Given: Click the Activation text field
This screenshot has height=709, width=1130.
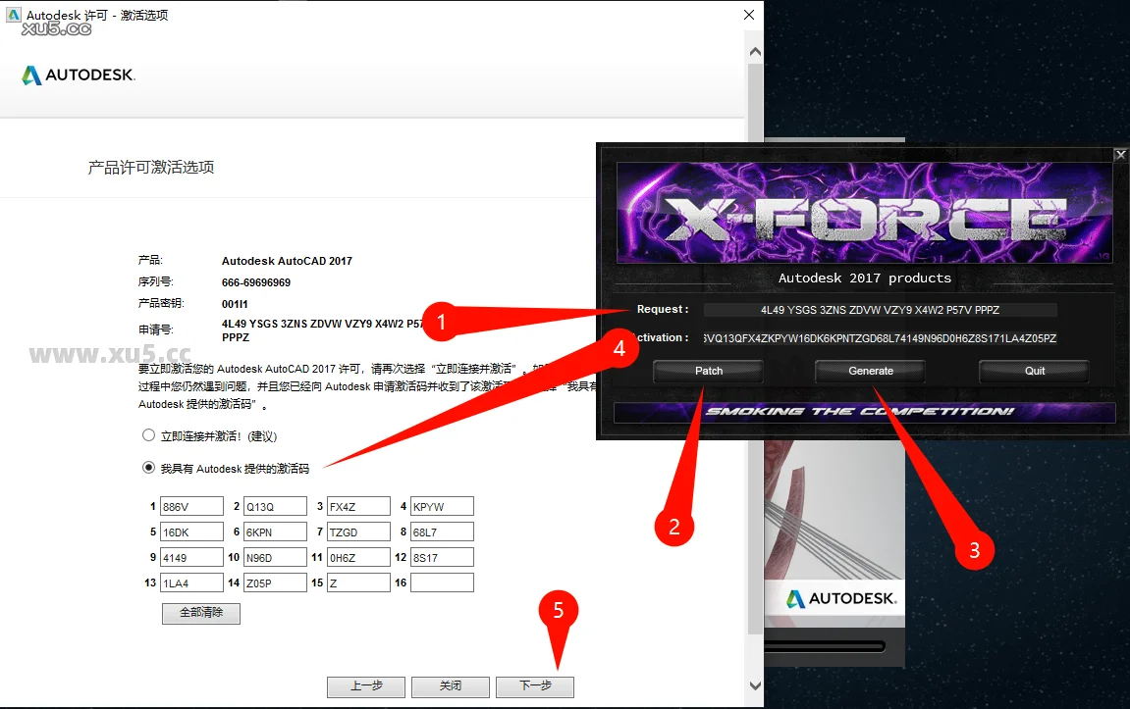Looking at the screenshot, I should (x=880, y=338).
